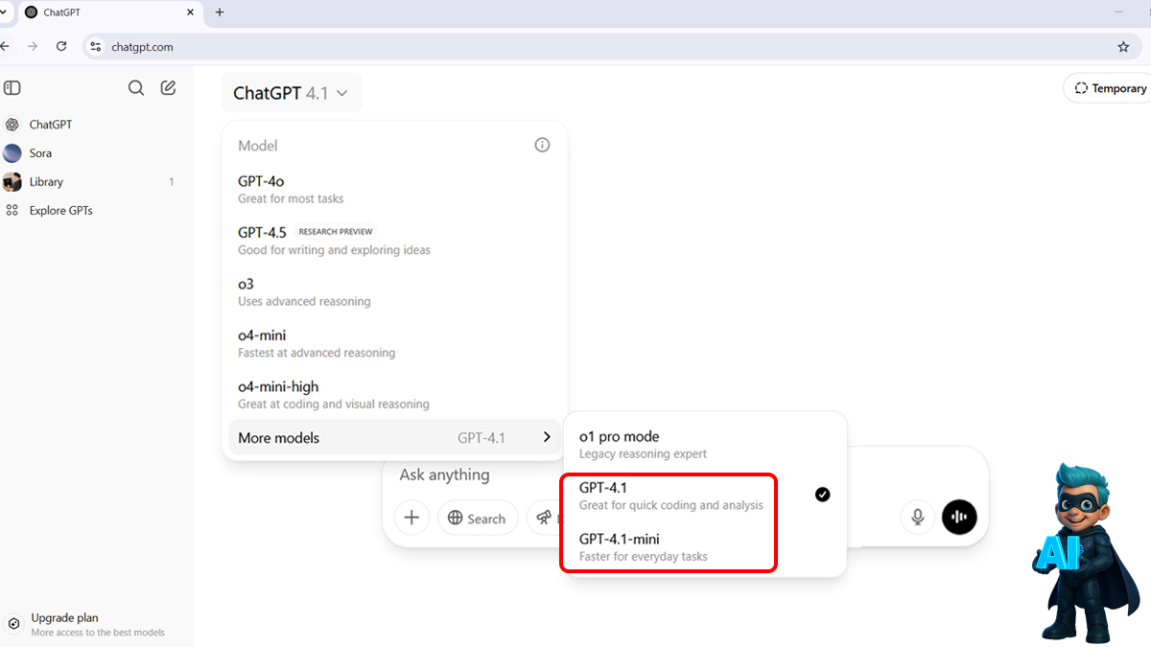Enable the Search tool in composer
This screenshot has width=1151, height=647.
click(x=478, y=518)
